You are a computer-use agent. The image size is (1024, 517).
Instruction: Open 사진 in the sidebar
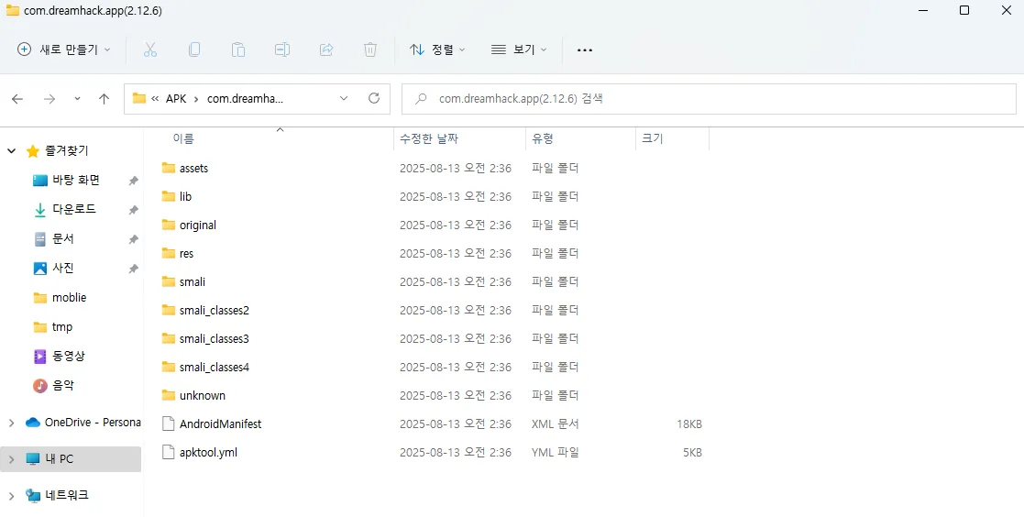point(62,269)
